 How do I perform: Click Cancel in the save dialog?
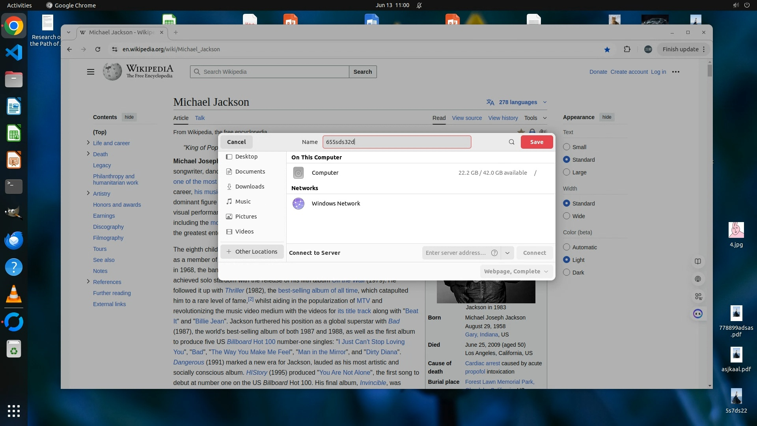(236, 142)
